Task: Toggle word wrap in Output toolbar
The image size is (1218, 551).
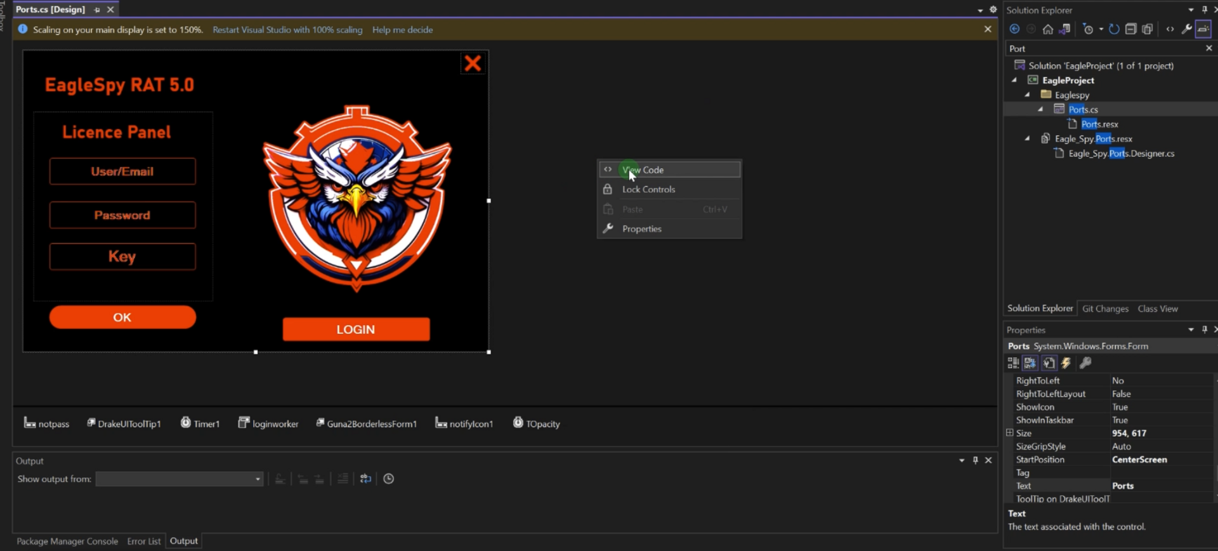Action: (x=365, y=479)
